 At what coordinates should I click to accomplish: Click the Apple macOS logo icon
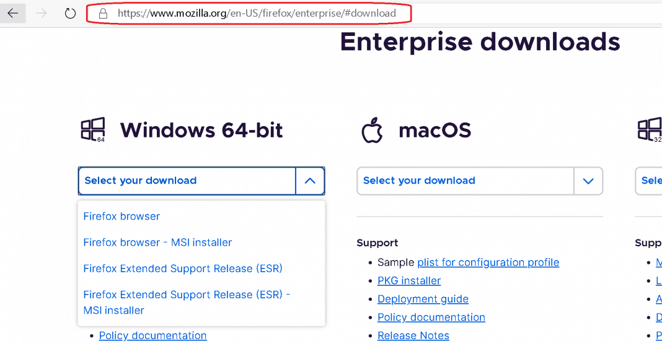click(x=373, y=131)
